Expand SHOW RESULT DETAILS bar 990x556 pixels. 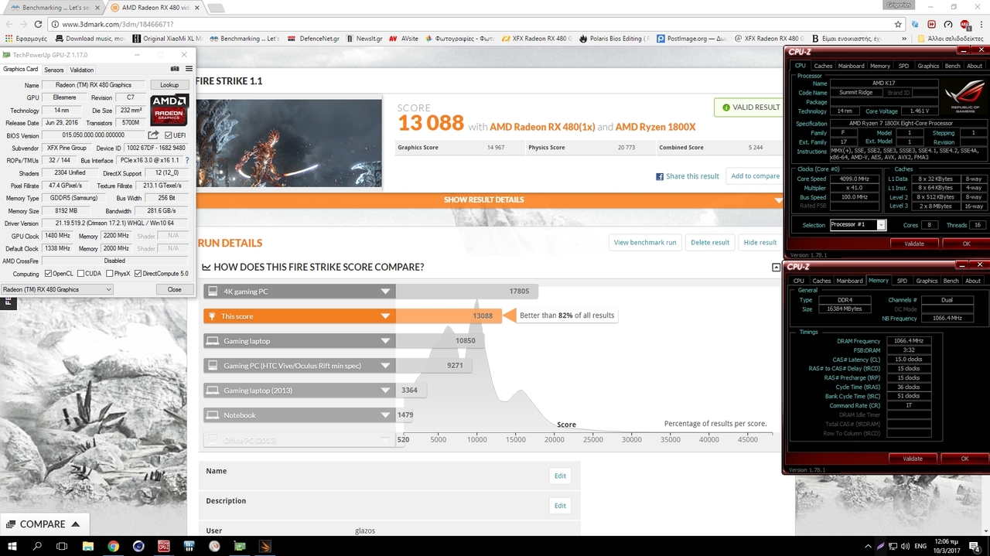[490, 200]
